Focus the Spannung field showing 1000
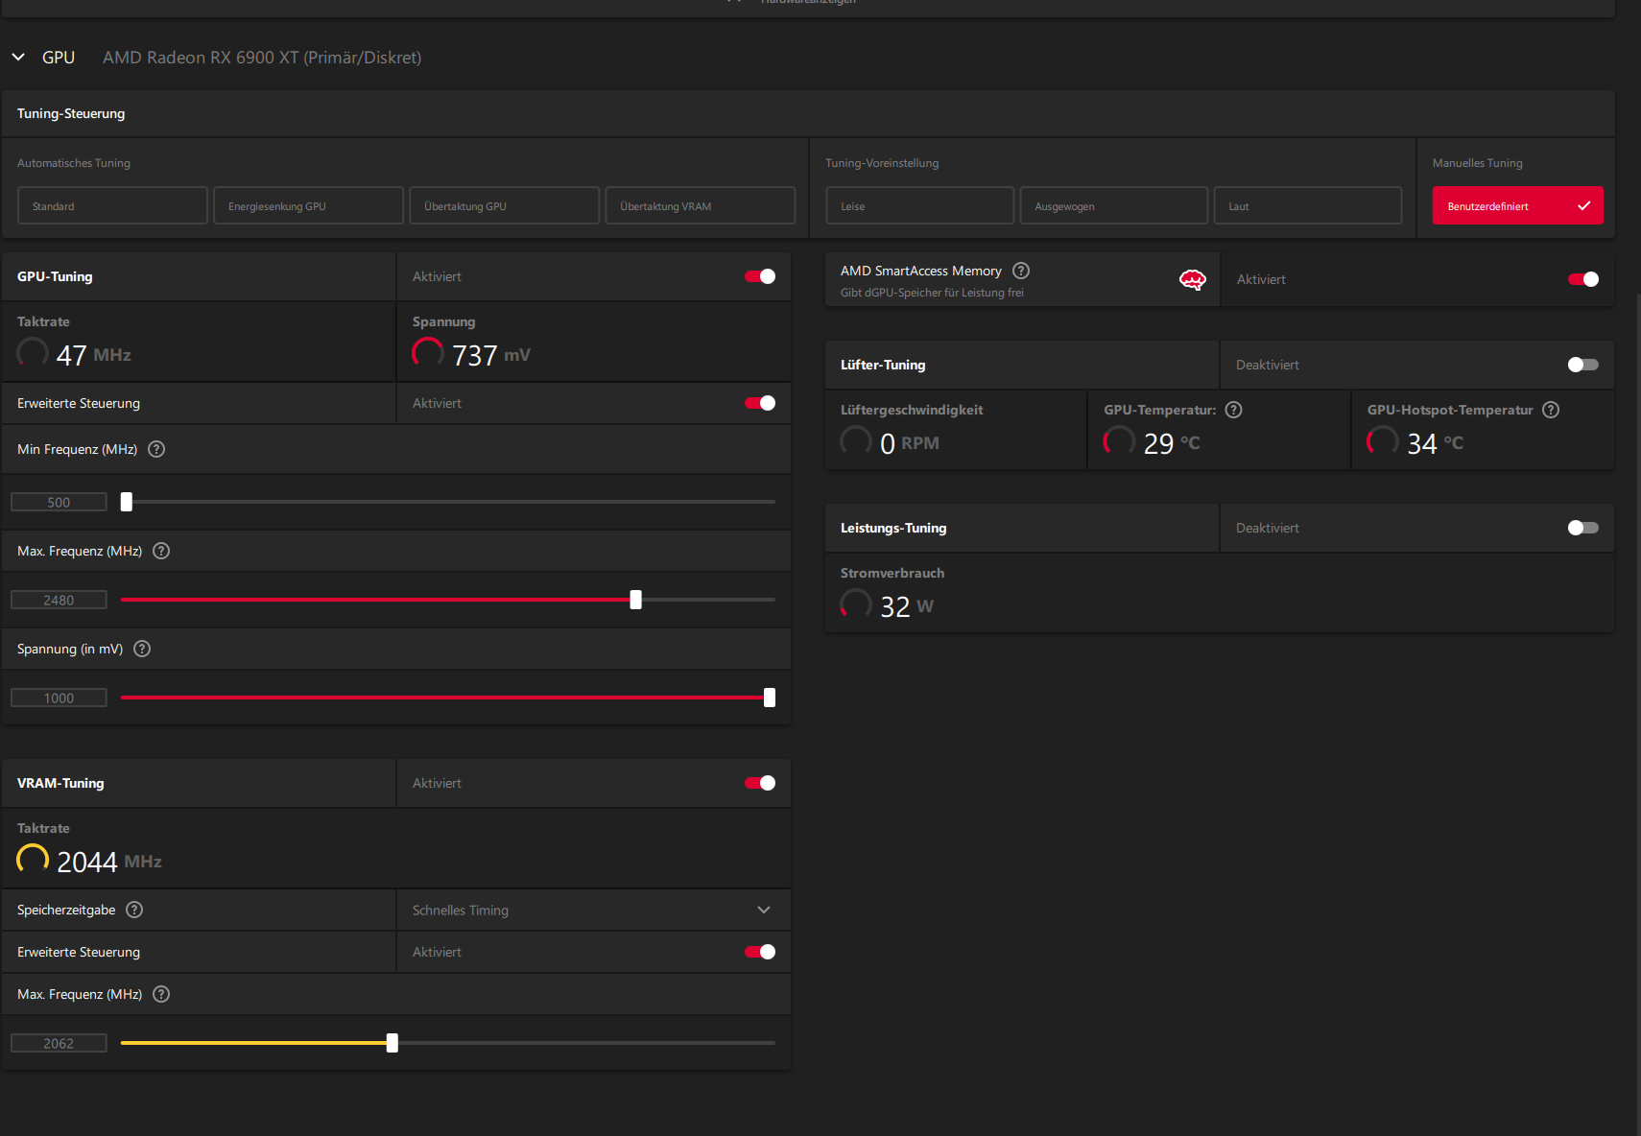The height and width of the screenshot is (1136, 1641). pyautogui.click(x=59, y=698)
